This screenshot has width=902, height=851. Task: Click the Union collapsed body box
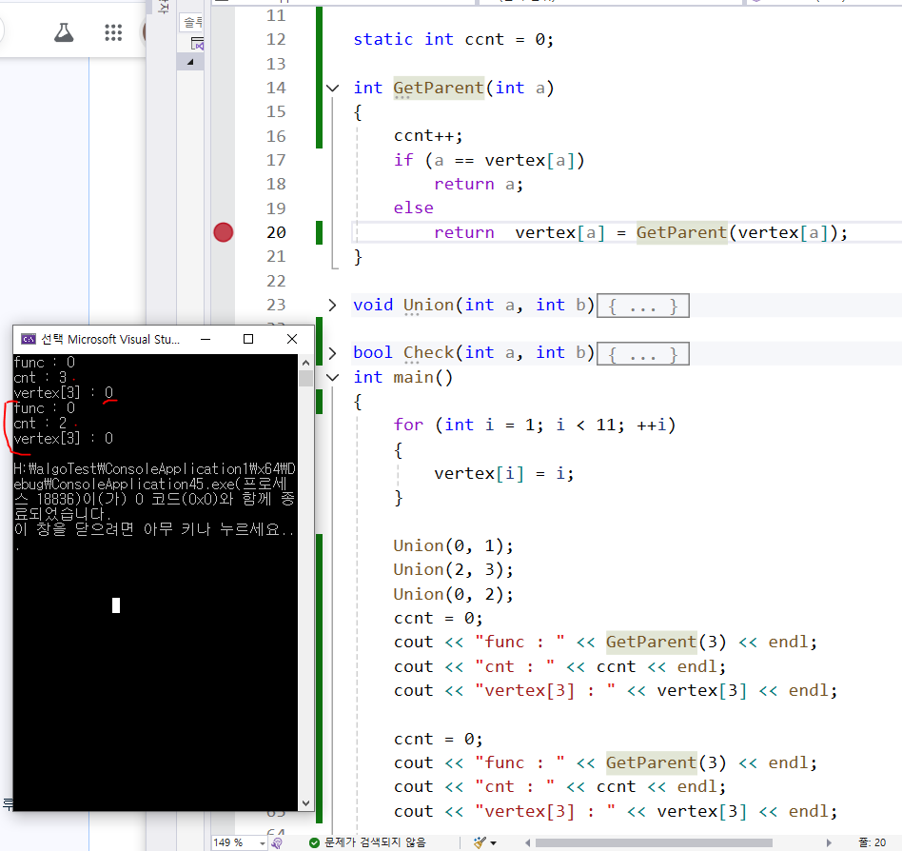[x=643, y=306]
